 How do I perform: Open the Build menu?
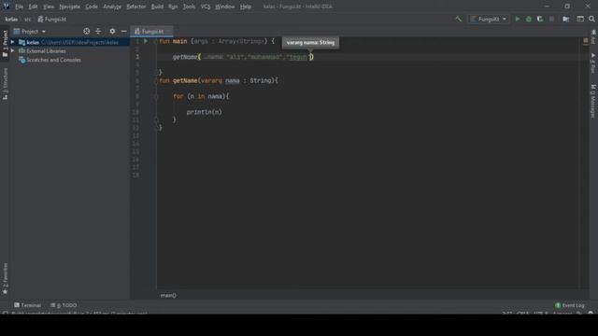(157, 7)
